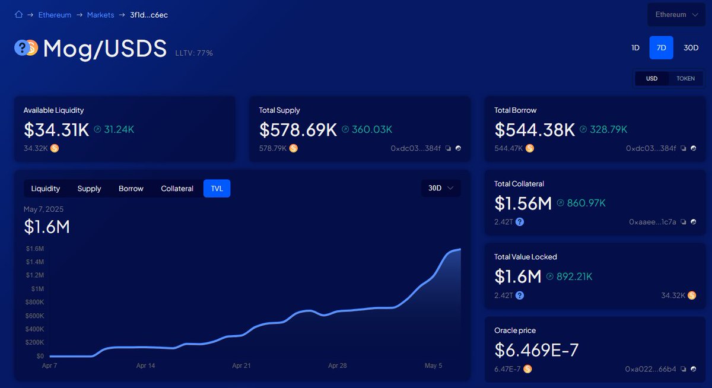Click the question mark tooltip beside 2.42T collateral
The image size is (712, 388).
point(520,222)
